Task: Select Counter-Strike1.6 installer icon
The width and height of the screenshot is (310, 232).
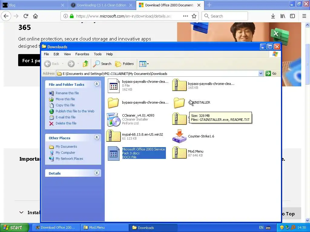Action: [x=179, y=136]
